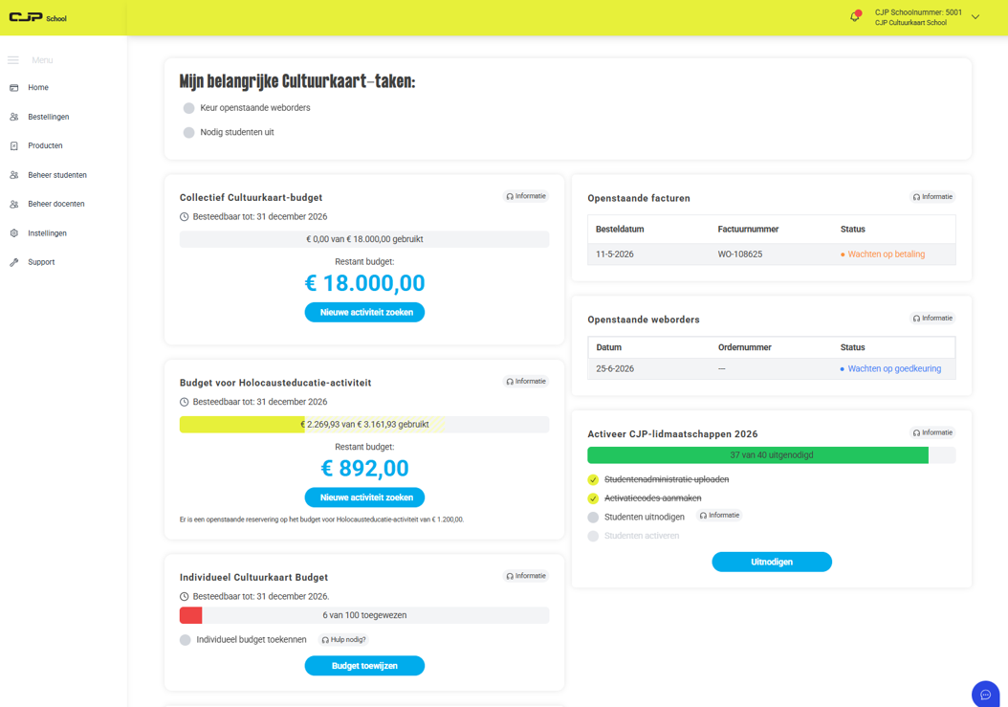Toggle Studenten uitnodigen step circle
The height and width of the screenshot is (707, 1008).
[x=593, y=518]
